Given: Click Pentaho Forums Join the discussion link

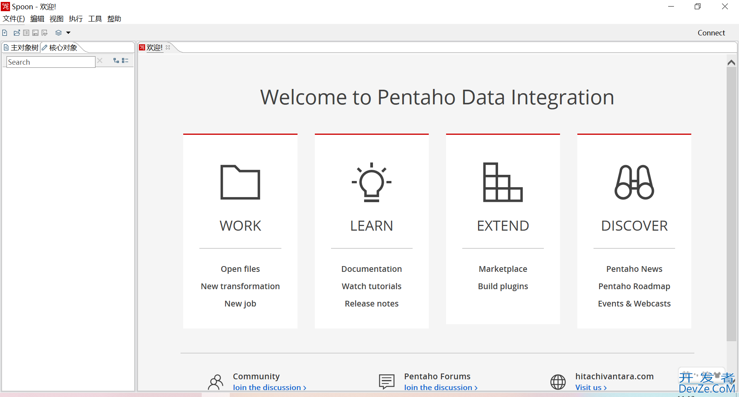Looking at the screenshot, I should point(441,387).
